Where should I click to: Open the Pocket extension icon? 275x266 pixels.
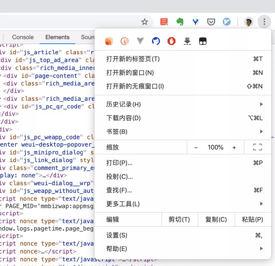pos(211,22)
